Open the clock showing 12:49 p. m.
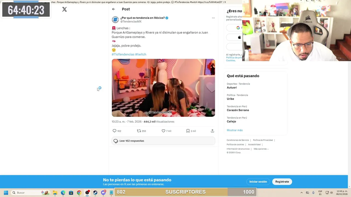The image size is (351, 197). pyautogui.click(x=342, y=193)
